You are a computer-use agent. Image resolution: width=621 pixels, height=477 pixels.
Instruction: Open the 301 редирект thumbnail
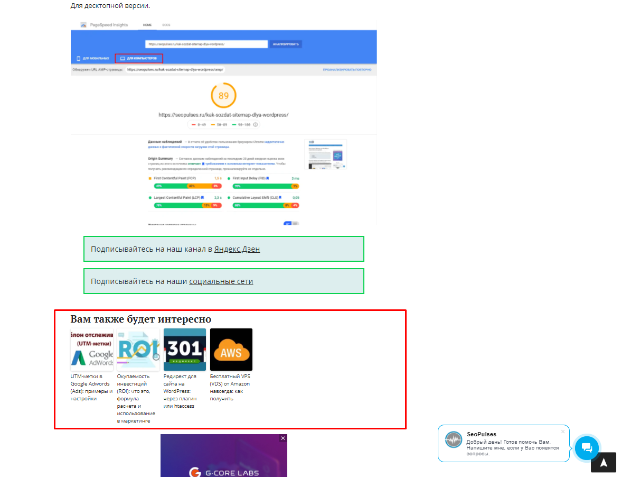pos(185,350)
